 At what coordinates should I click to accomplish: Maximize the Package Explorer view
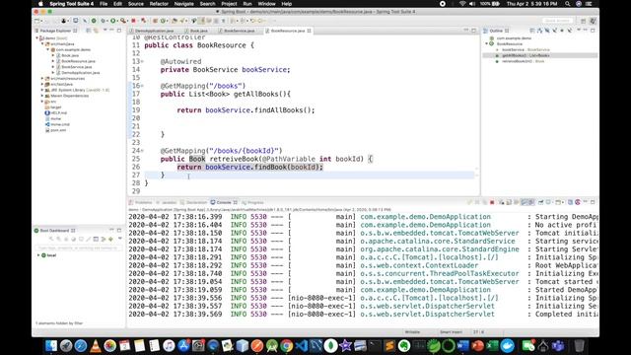pyautogui.click(x=119, y=31)
